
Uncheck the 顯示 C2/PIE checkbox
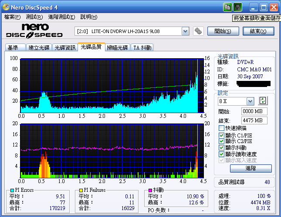[221, 141]
